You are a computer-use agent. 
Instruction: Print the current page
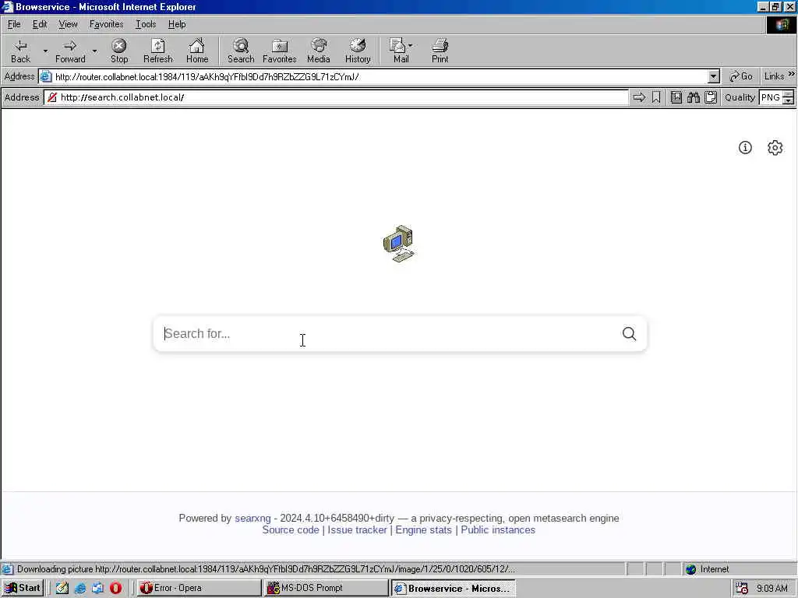pos(440,51)
